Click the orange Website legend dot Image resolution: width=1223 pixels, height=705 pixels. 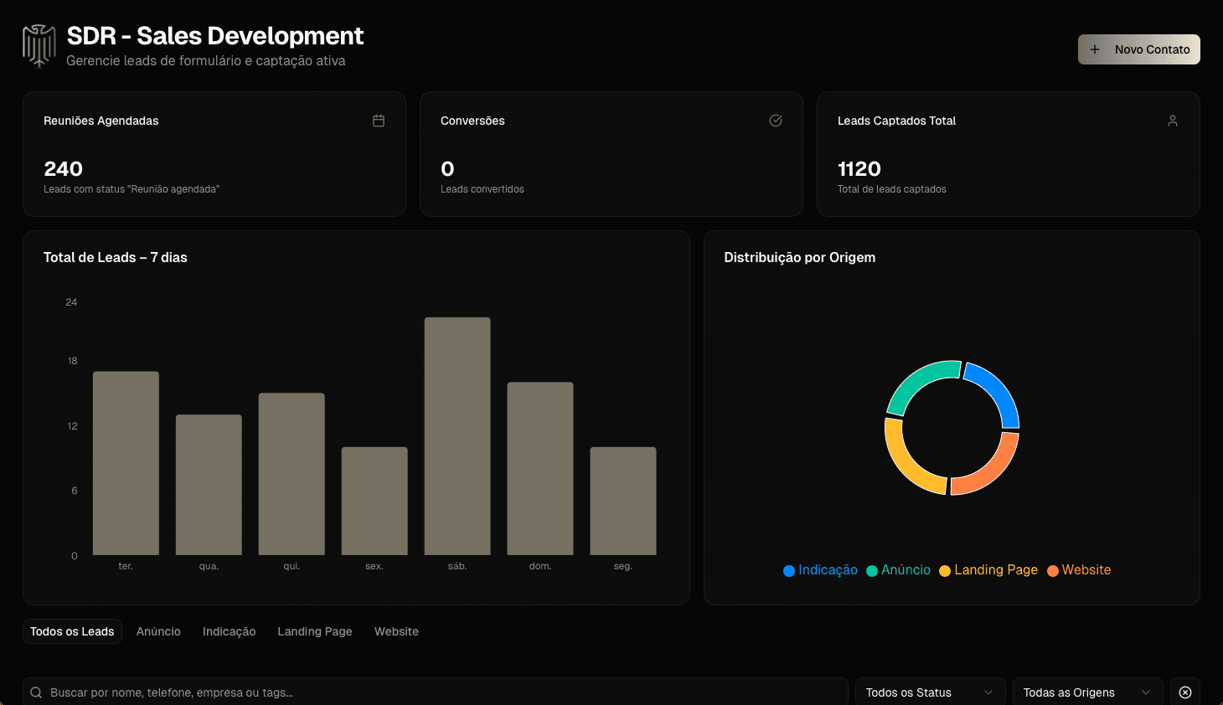click(1053, 571)
